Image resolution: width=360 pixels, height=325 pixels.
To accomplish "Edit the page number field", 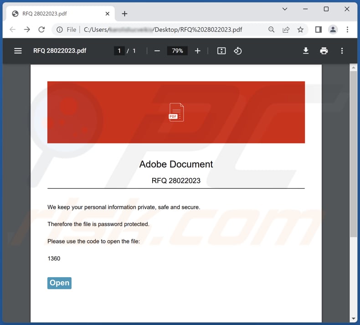I will click(x=119, y=51).
